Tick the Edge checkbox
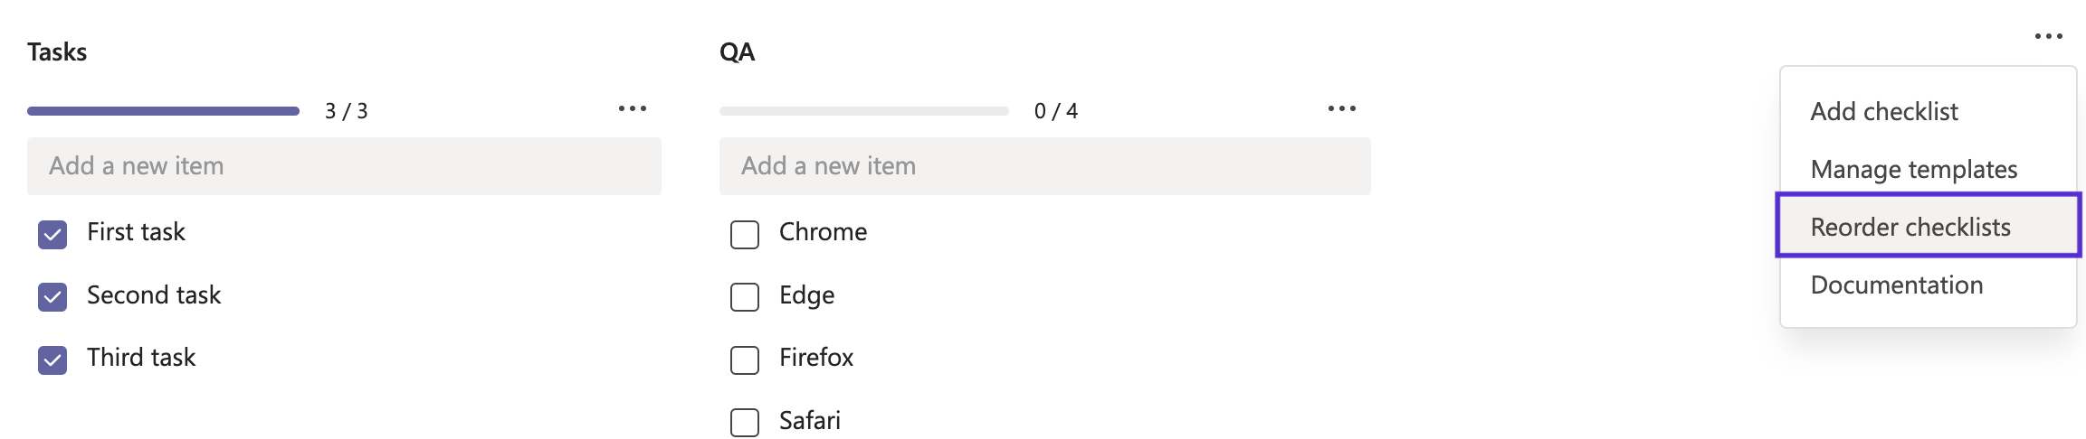The image size is (2086, 439). click(x=745, y=297)
